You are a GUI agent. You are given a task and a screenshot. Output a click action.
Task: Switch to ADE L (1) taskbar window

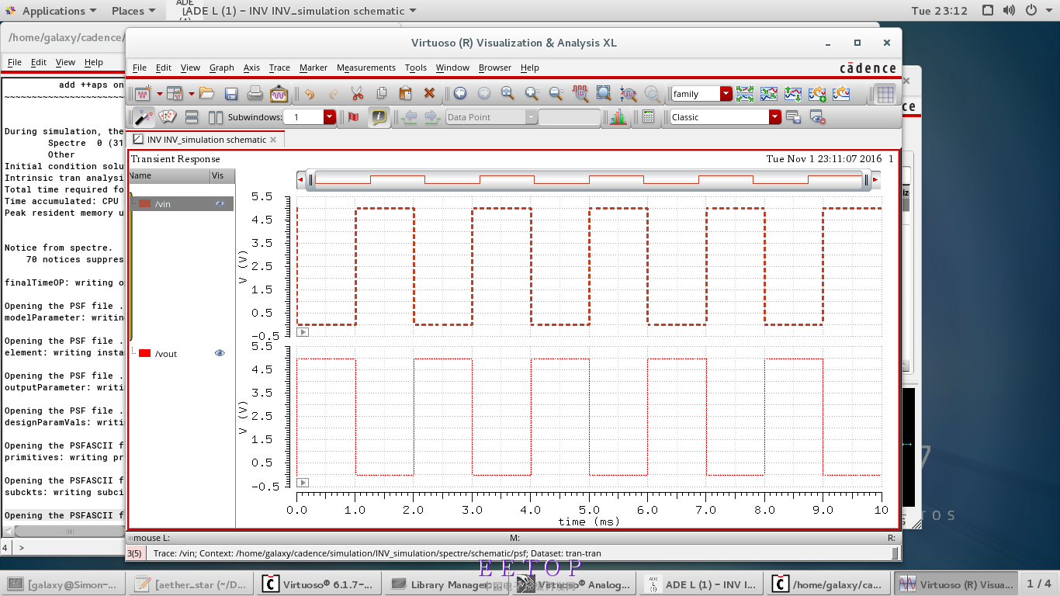(x=701, y=584)
